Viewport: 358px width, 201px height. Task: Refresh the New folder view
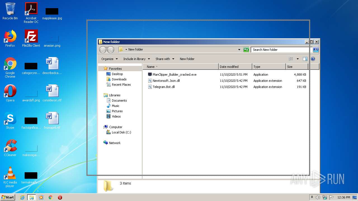(246, 50)
